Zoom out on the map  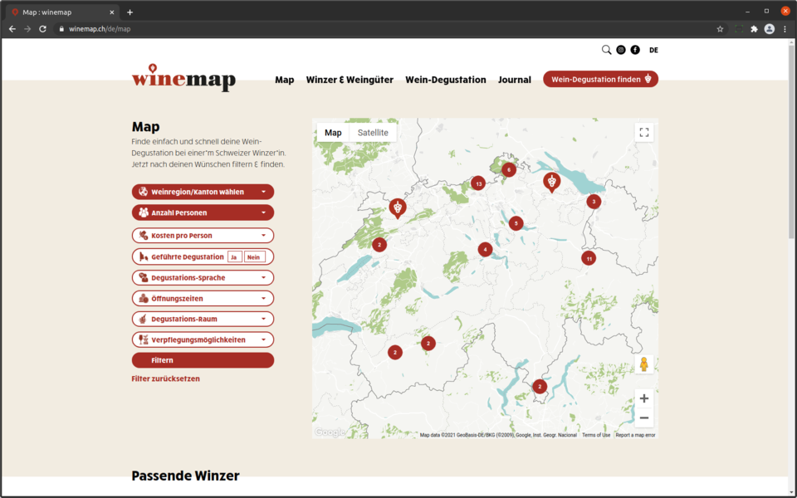[644, 417]
